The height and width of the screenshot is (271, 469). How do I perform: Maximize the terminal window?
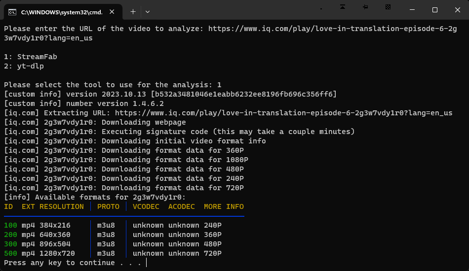(435, 10)
